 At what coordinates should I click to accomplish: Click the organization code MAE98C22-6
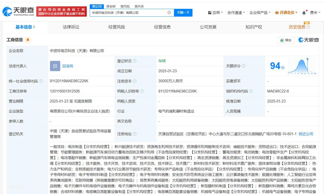278,91
